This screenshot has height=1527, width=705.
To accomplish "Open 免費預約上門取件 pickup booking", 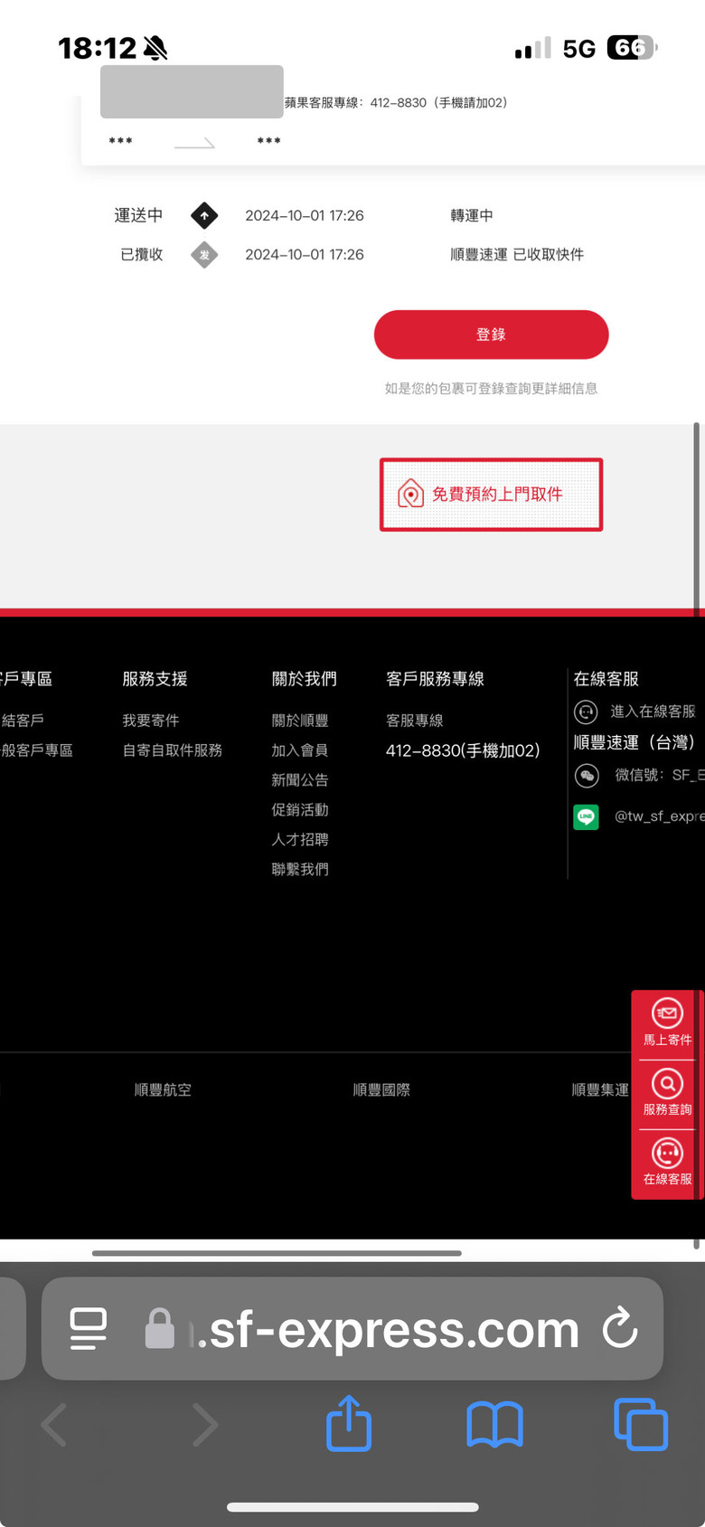I will point(491,495).
